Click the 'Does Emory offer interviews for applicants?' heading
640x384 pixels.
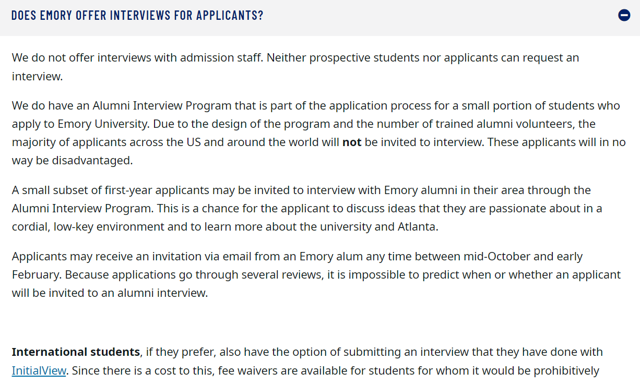(137, 15)
